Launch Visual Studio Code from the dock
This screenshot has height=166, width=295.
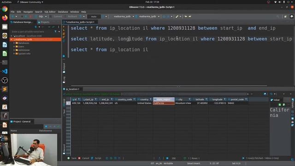click(5, 71)
